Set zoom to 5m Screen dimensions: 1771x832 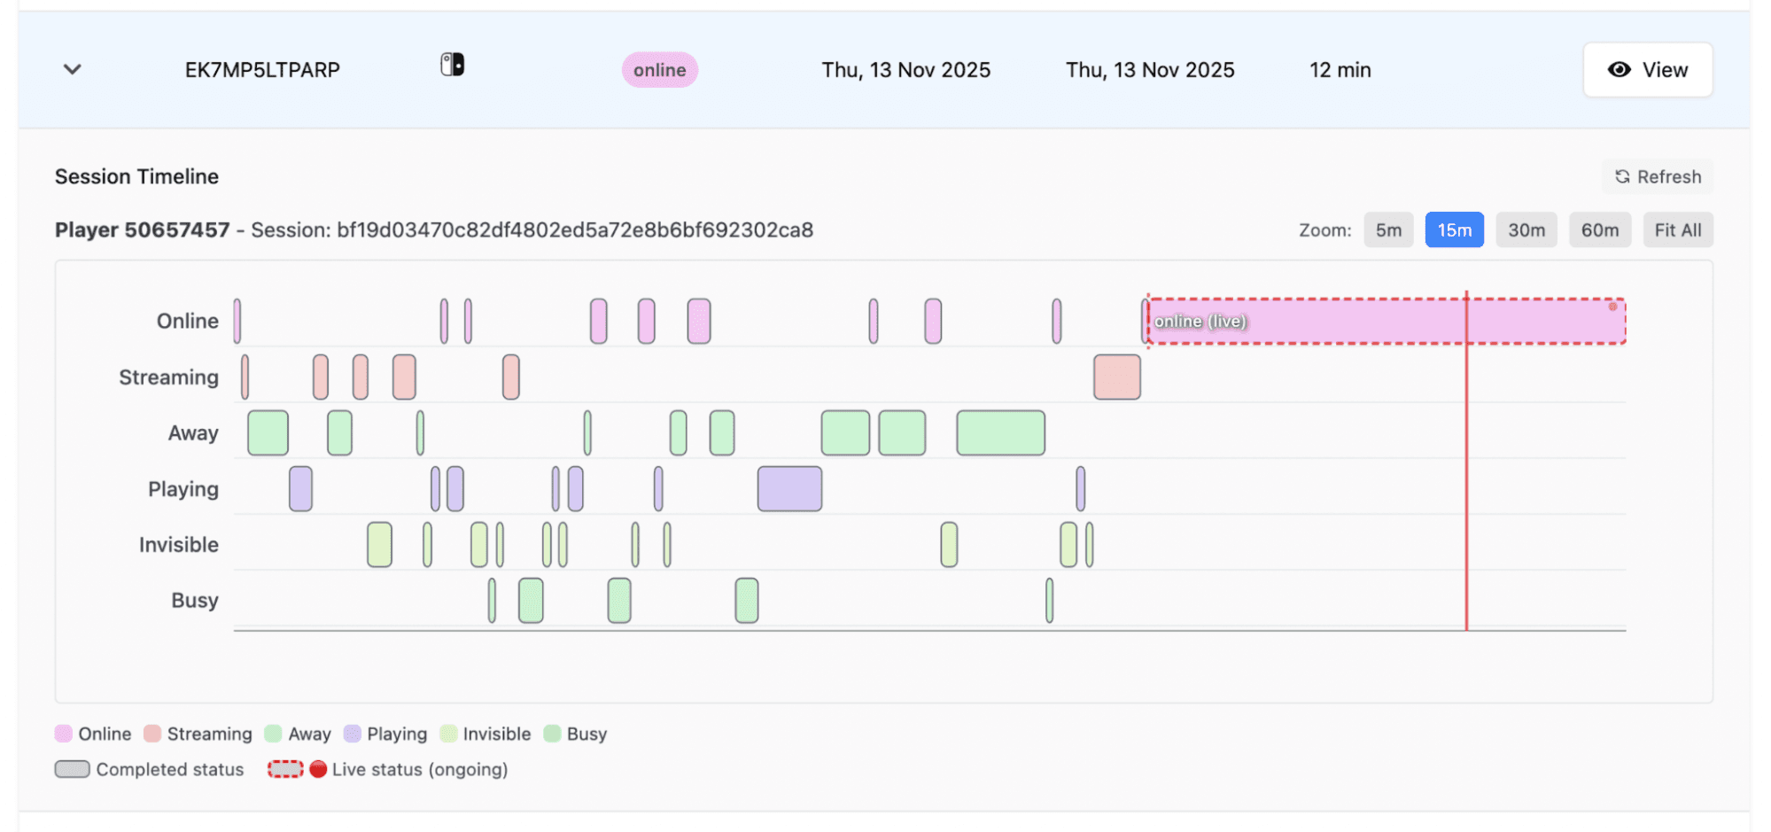pyautogui.click(x=1387, y=230)
